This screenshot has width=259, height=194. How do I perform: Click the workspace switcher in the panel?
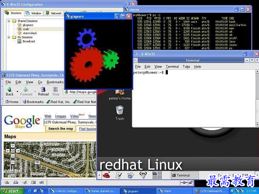click(157, 175)
